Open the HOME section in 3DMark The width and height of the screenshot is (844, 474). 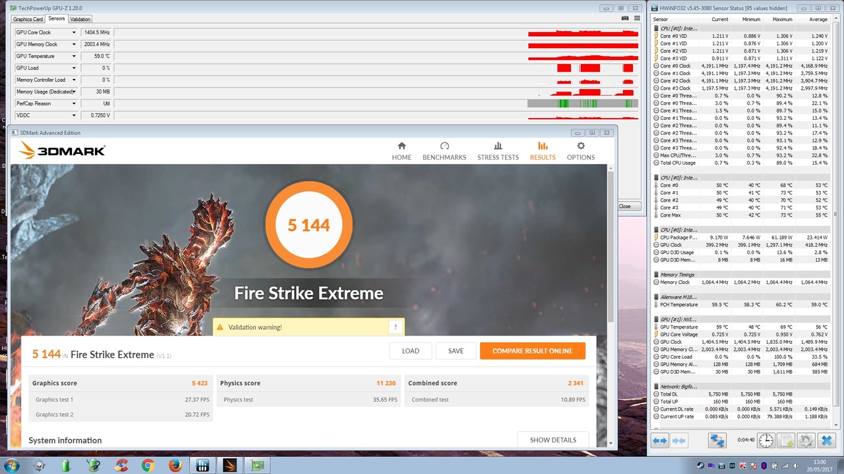[402, 151]
